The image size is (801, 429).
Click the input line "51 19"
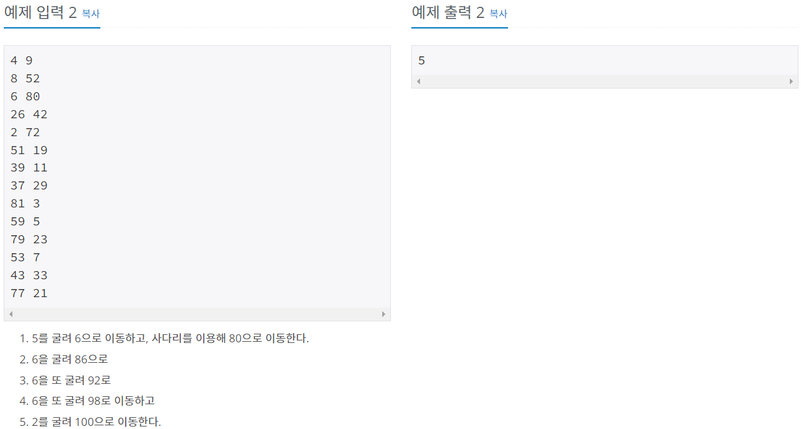click(x=29, y=150)
